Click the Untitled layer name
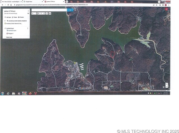The image size is (179, 133). (x=10, y=28)
